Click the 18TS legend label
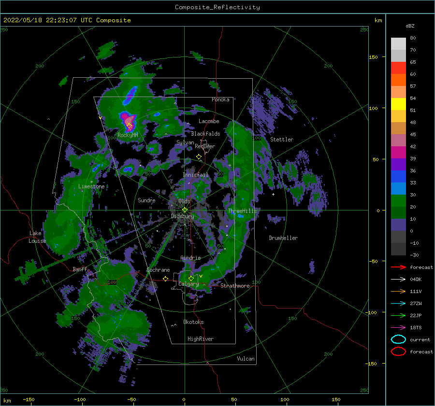 pyautogui.click(x=416, y=328)
